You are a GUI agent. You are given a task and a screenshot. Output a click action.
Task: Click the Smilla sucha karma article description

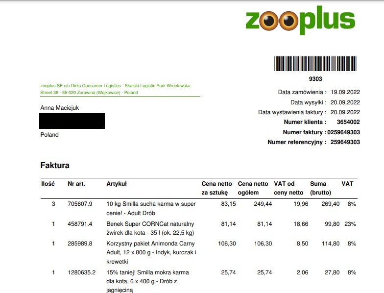tap(151, 208)
